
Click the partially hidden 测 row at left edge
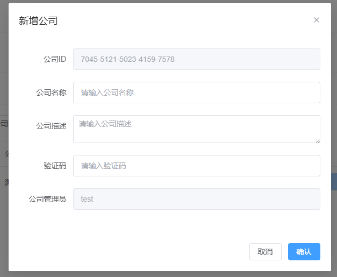coord(5,182)
